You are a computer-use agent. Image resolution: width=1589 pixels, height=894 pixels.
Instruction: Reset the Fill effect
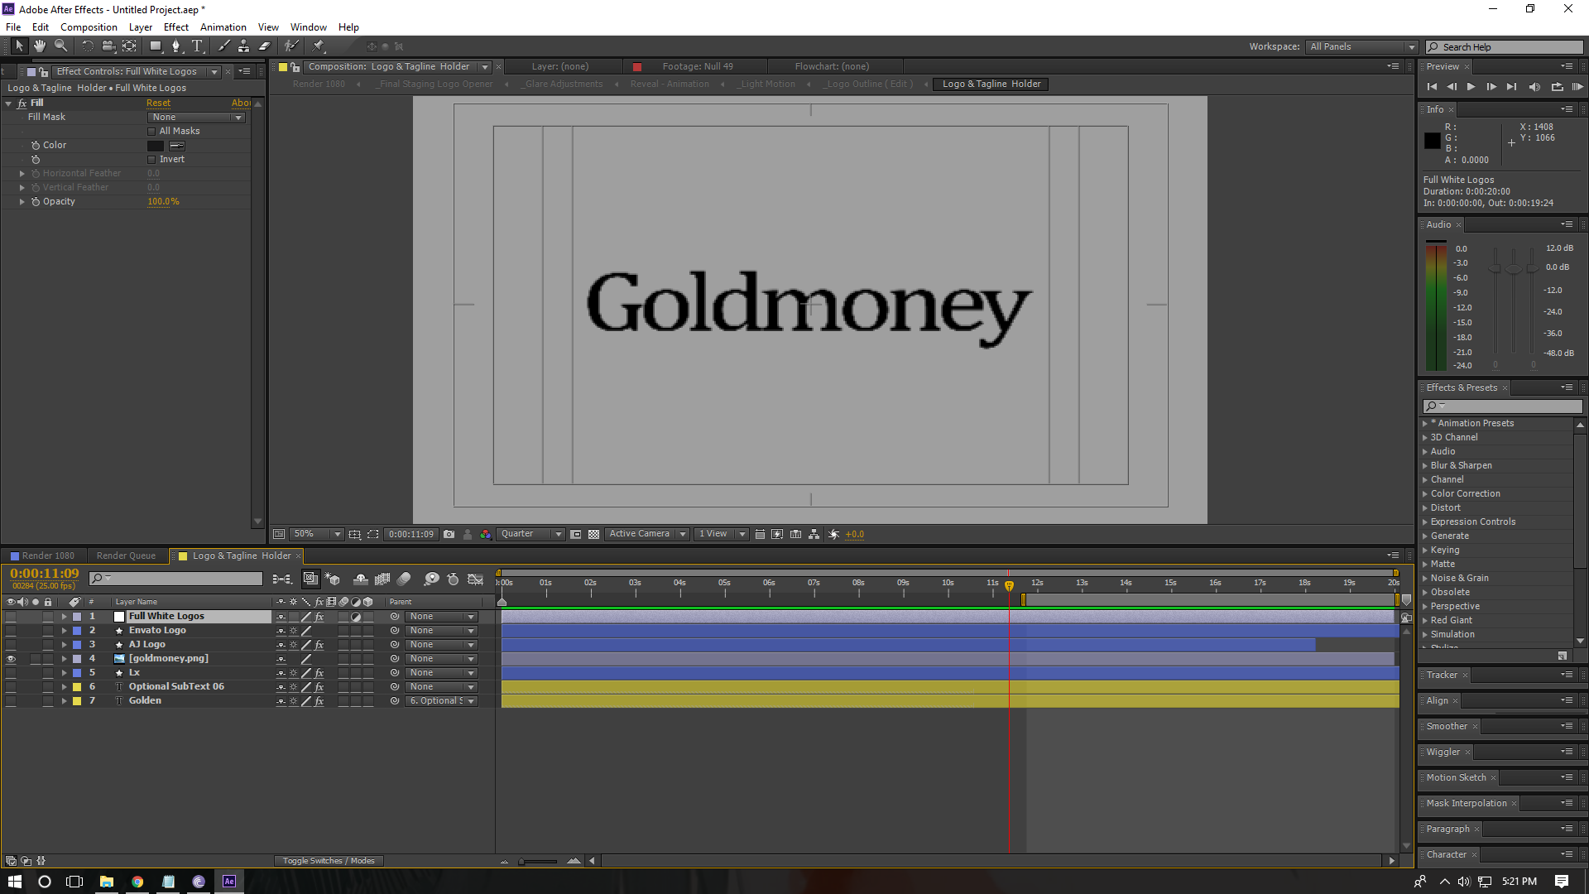[x=158, y=103]
